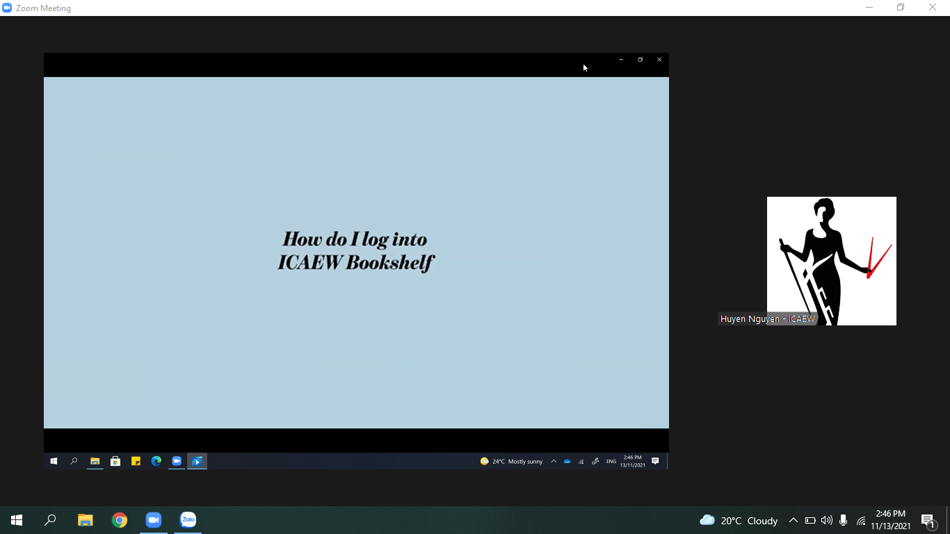Minimize the Zoom Meeting window
Viewport: 950px width, 534px height.
click(869, 8)
